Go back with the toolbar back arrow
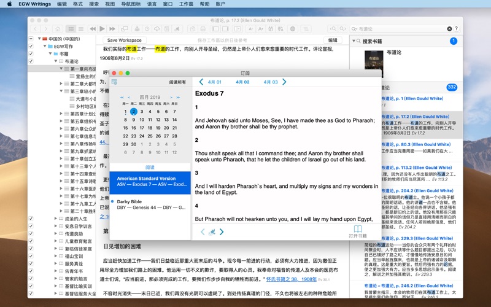The height and width of the screenshot is (307, 491). click(x=36, y=29)
